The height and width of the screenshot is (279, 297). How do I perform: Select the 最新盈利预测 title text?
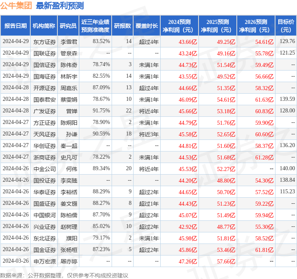(x=60, y=6)
